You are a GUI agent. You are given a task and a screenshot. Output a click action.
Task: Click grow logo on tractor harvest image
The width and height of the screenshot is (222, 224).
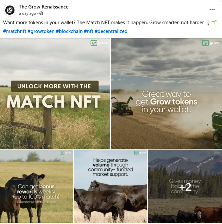211,43
